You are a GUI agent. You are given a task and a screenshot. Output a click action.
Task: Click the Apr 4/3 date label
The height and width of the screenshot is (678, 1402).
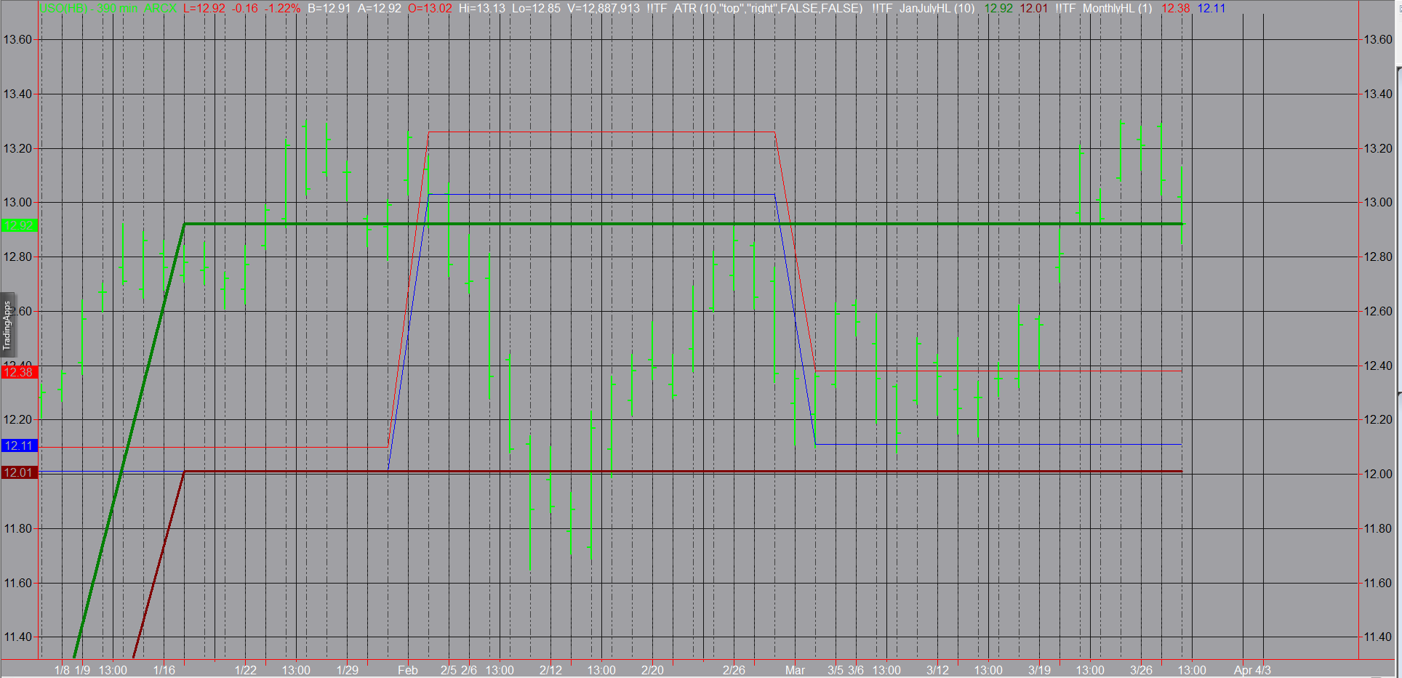pos(1252,670)
